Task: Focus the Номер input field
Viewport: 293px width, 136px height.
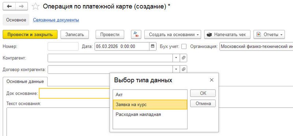Action: [63, 46]
